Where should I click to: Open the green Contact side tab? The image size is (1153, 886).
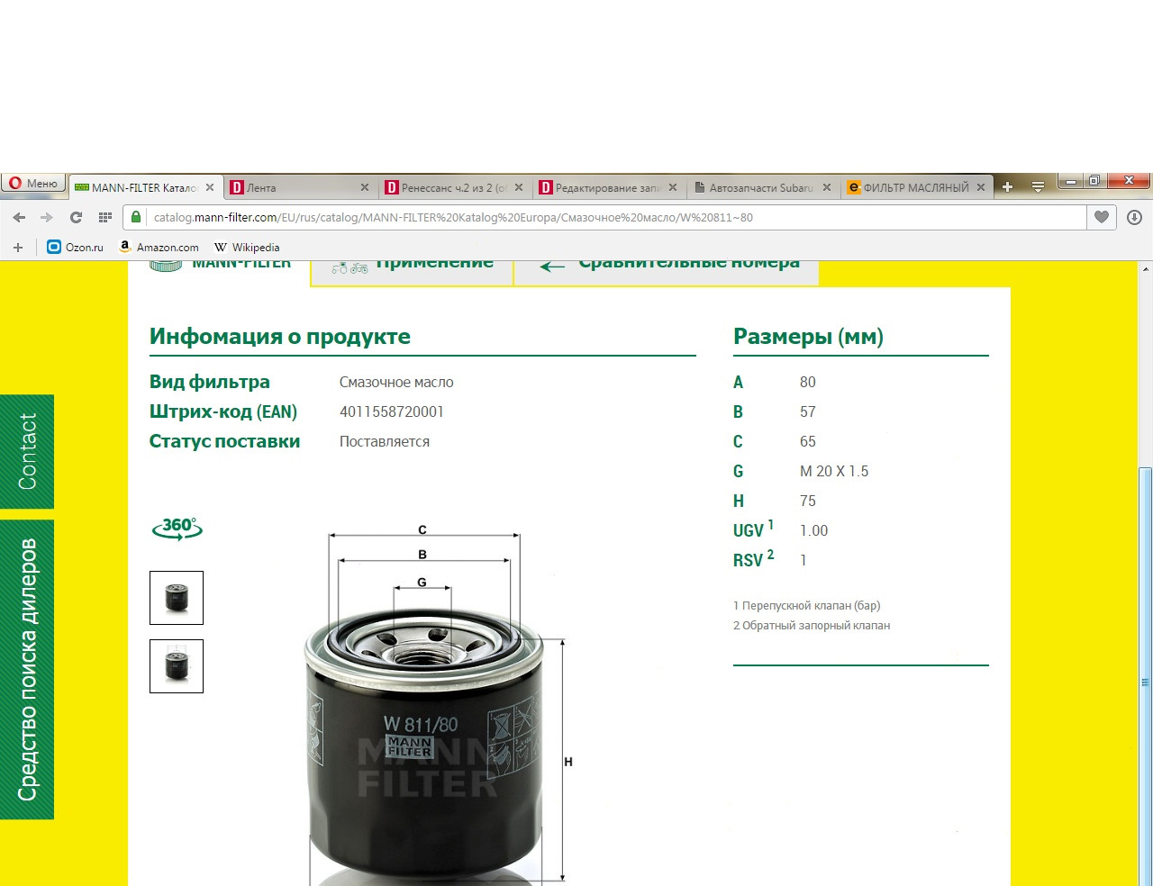[x=27, y=451]
